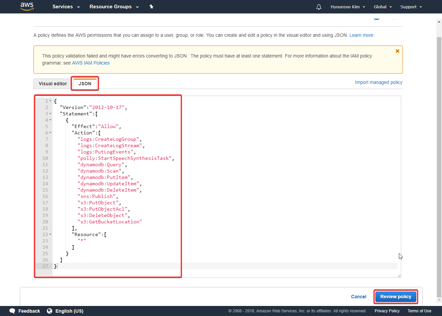The height and width of the screenshot is (316, 442).
Task: Collapse the Resource fold at line 22
Action: 51,234
